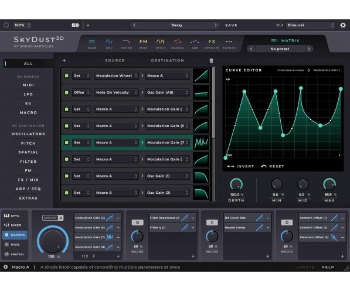This screenshot has width=350, height=291.
Task: Toggle the highlighted Modulation Gain (7) row checkbox
Action: point(66,142)
